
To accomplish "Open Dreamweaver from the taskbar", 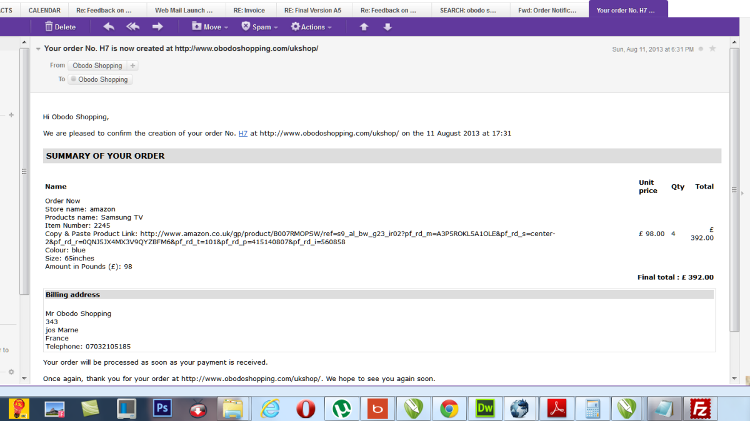I will pos(484,409).
